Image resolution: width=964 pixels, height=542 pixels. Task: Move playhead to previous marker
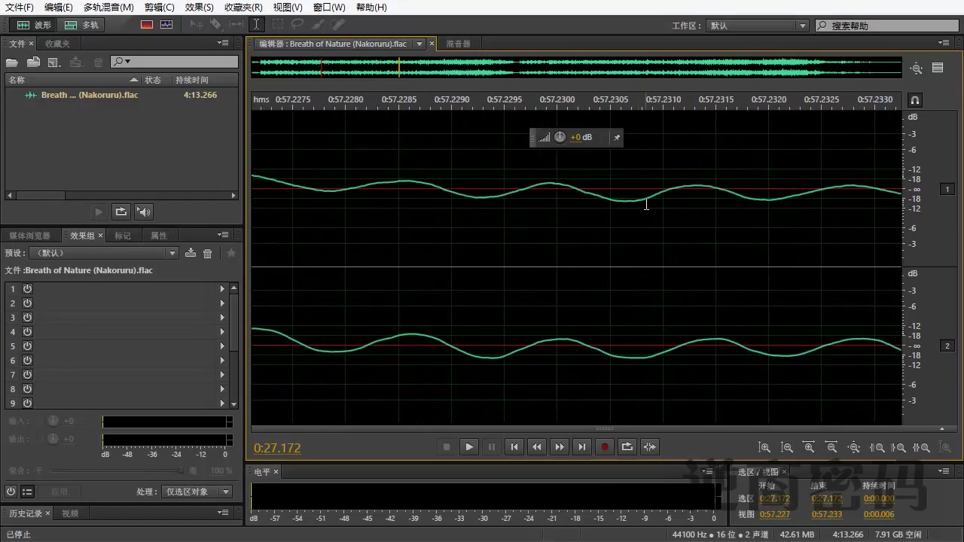pyautogui.click(x=514, y=446)
